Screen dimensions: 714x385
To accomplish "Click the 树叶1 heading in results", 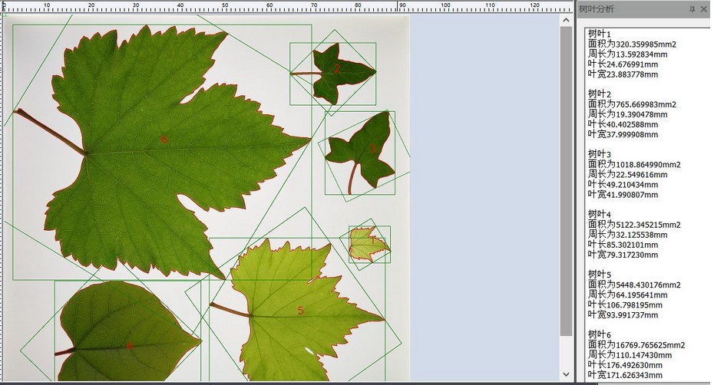I will point(600,34).
